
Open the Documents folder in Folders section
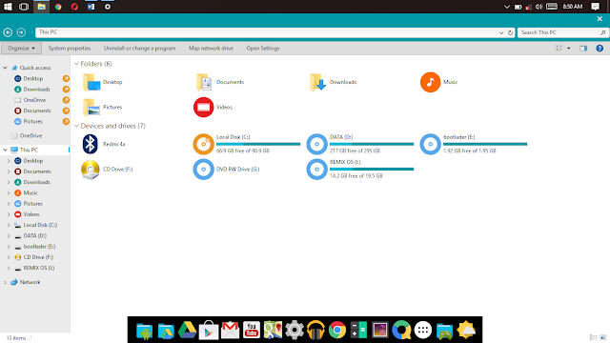coord(204,83)
